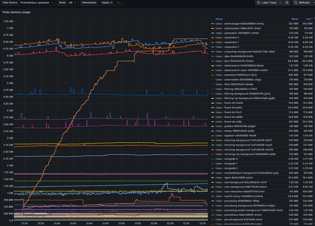Sort legend by Last column header
This screenshot has height=226, width=315.
[308, 19]
